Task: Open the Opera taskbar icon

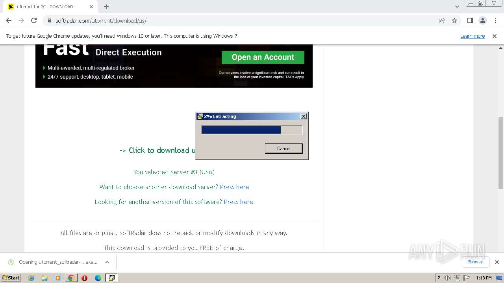Action: click(84, 278)
